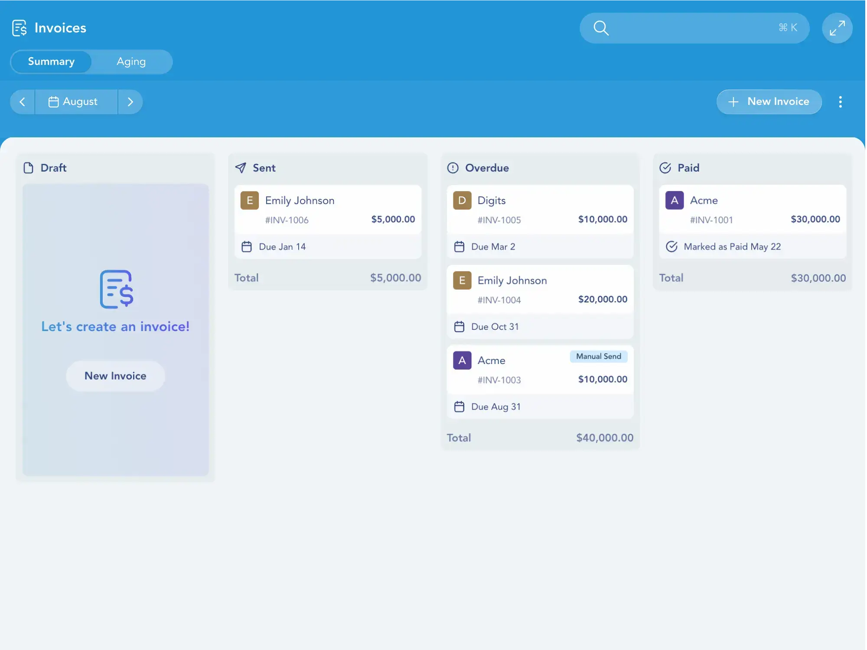Viewport: 867px width, 650px height.
Task: Click the Invoices logo icon in header
Action: point(20,28)
